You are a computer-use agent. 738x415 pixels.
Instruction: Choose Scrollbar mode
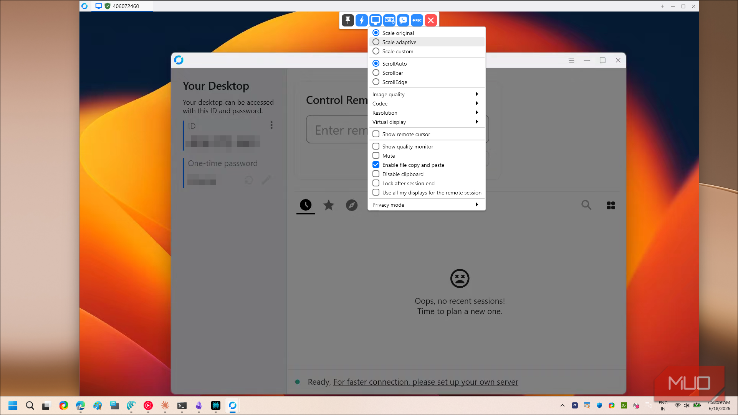427,73
